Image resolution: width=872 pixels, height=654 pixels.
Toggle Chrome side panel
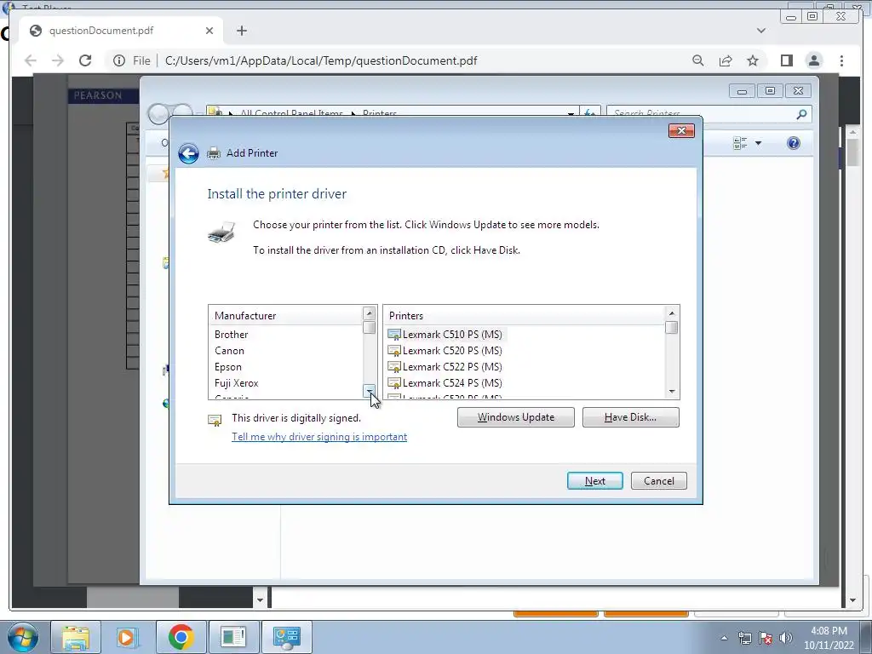(786, 60)
